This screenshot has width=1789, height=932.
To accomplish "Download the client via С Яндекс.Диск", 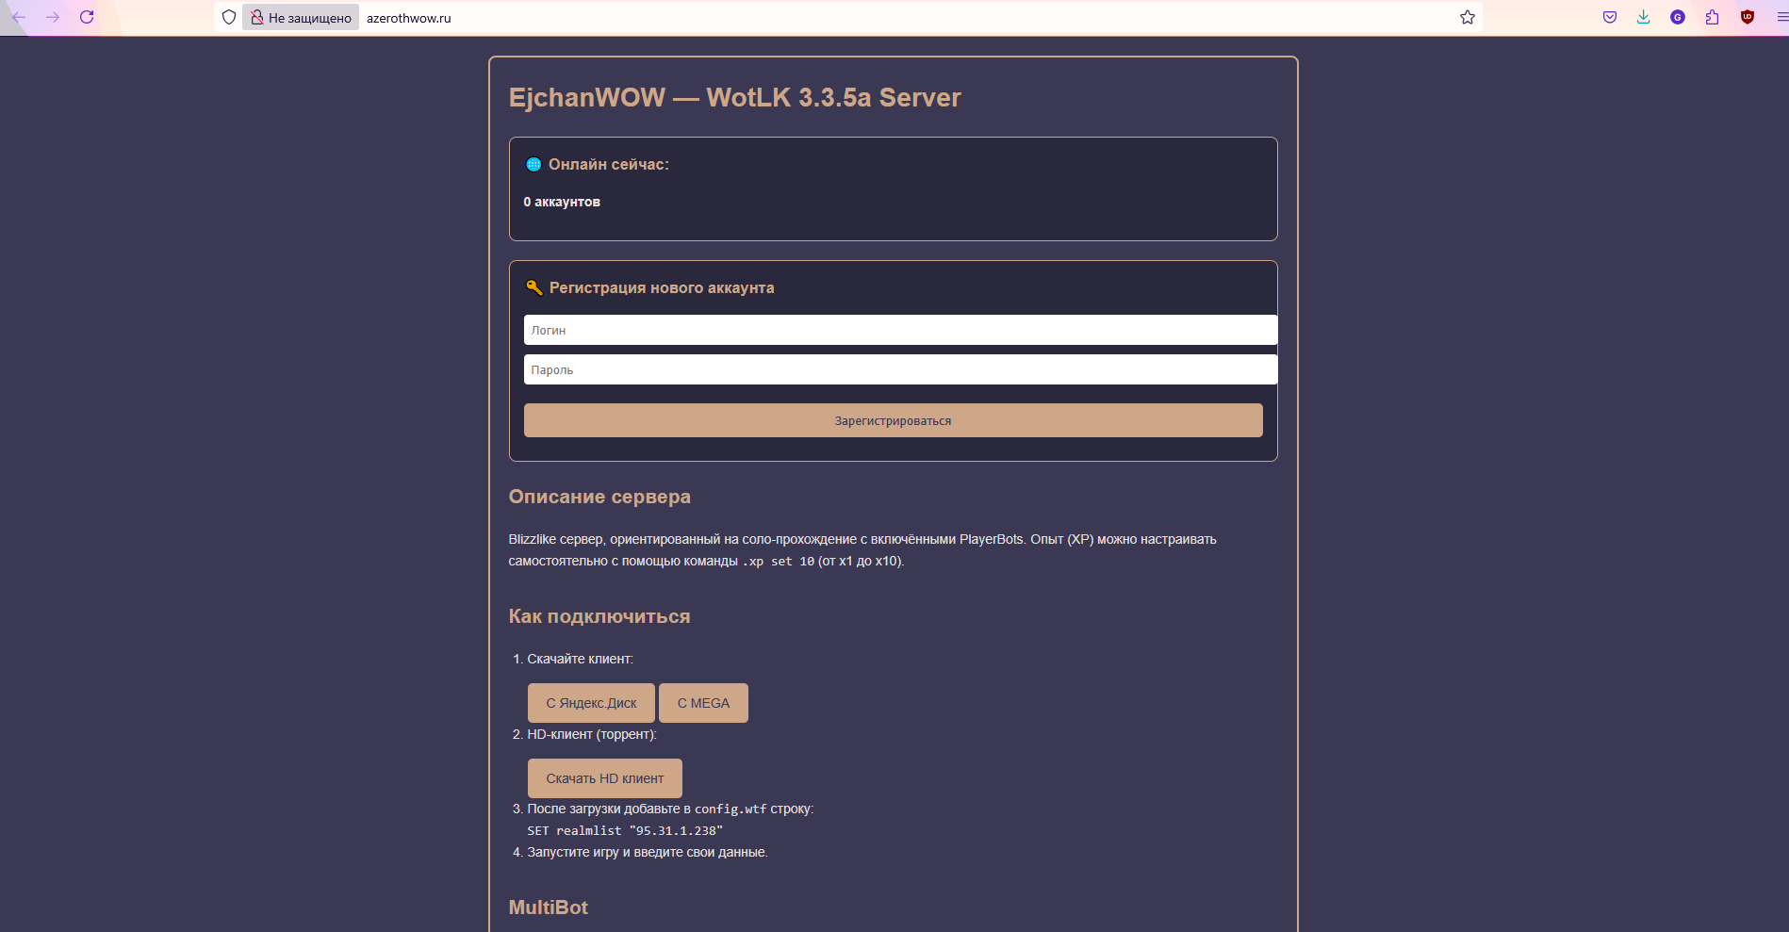I will (x=591, y=703).
